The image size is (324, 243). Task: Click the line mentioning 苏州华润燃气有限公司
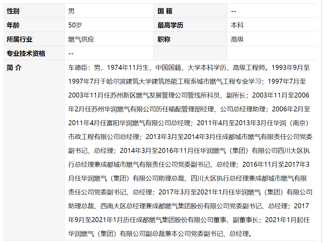point(189,109)
